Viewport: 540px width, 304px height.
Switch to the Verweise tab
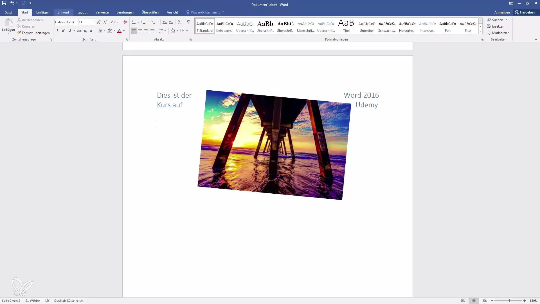tap(102, 12)
